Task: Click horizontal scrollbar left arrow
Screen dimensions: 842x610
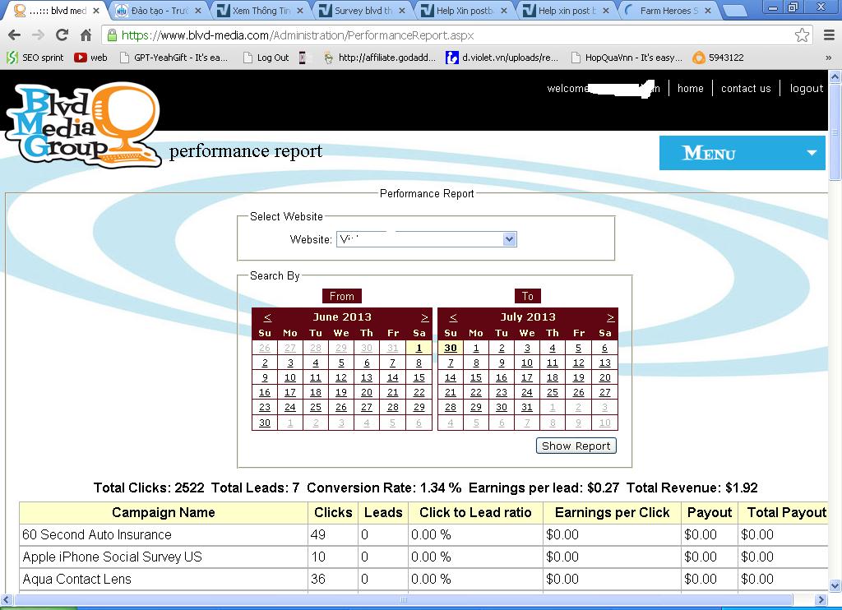Action: 6,599
